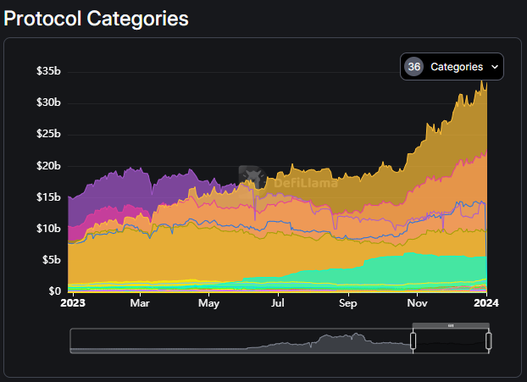Click the $35b y-axis label
This screenshot has height=382, width=527.
(x=48, y=71)
